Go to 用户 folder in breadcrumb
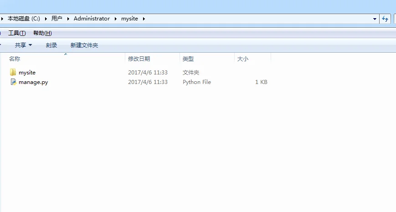This screenshot has height=212, width=396. click(57, 19)
